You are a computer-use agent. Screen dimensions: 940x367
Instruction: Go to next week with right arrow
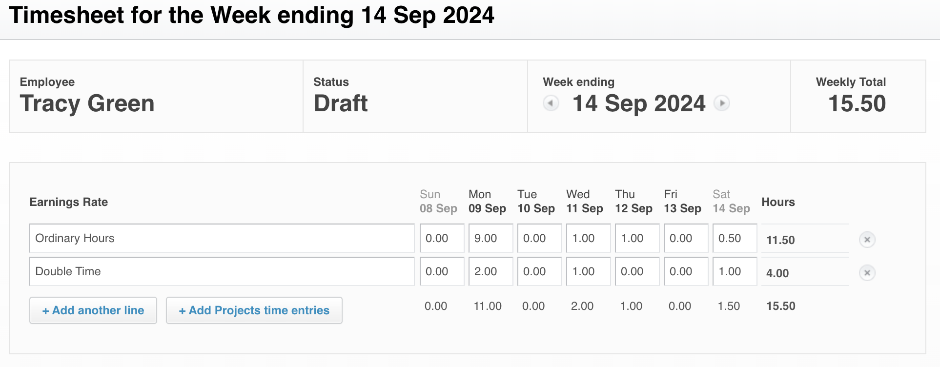pos(722,103)
